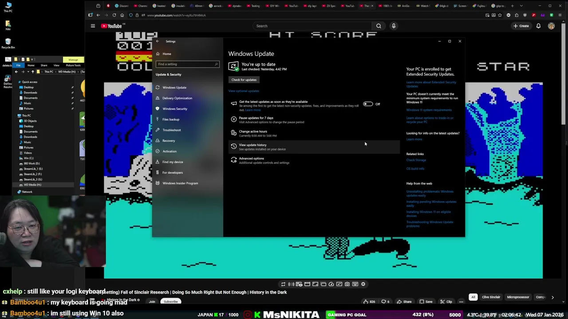
Task: Click Join button on channel
Action: [152, 302]
